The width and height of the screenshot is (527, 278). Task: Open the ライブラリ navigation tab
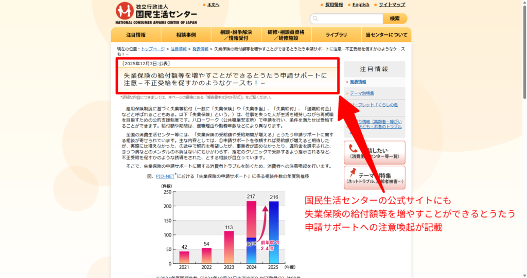336,35
